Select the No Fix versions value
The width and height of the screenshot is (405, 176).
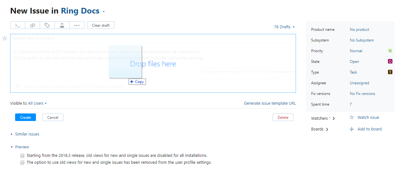(362, 94)
